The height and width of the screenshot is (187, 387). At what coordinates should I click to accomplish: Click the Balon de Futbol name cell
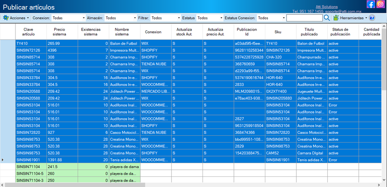tap(125, 43)
